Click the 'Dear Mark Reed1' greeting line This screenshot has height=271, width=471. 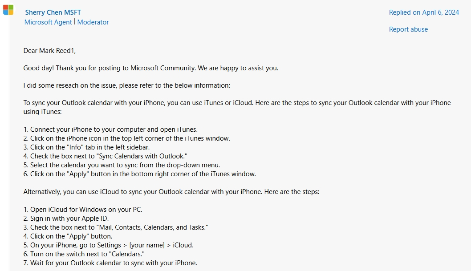pyautogui.click(x=50, y=51)
